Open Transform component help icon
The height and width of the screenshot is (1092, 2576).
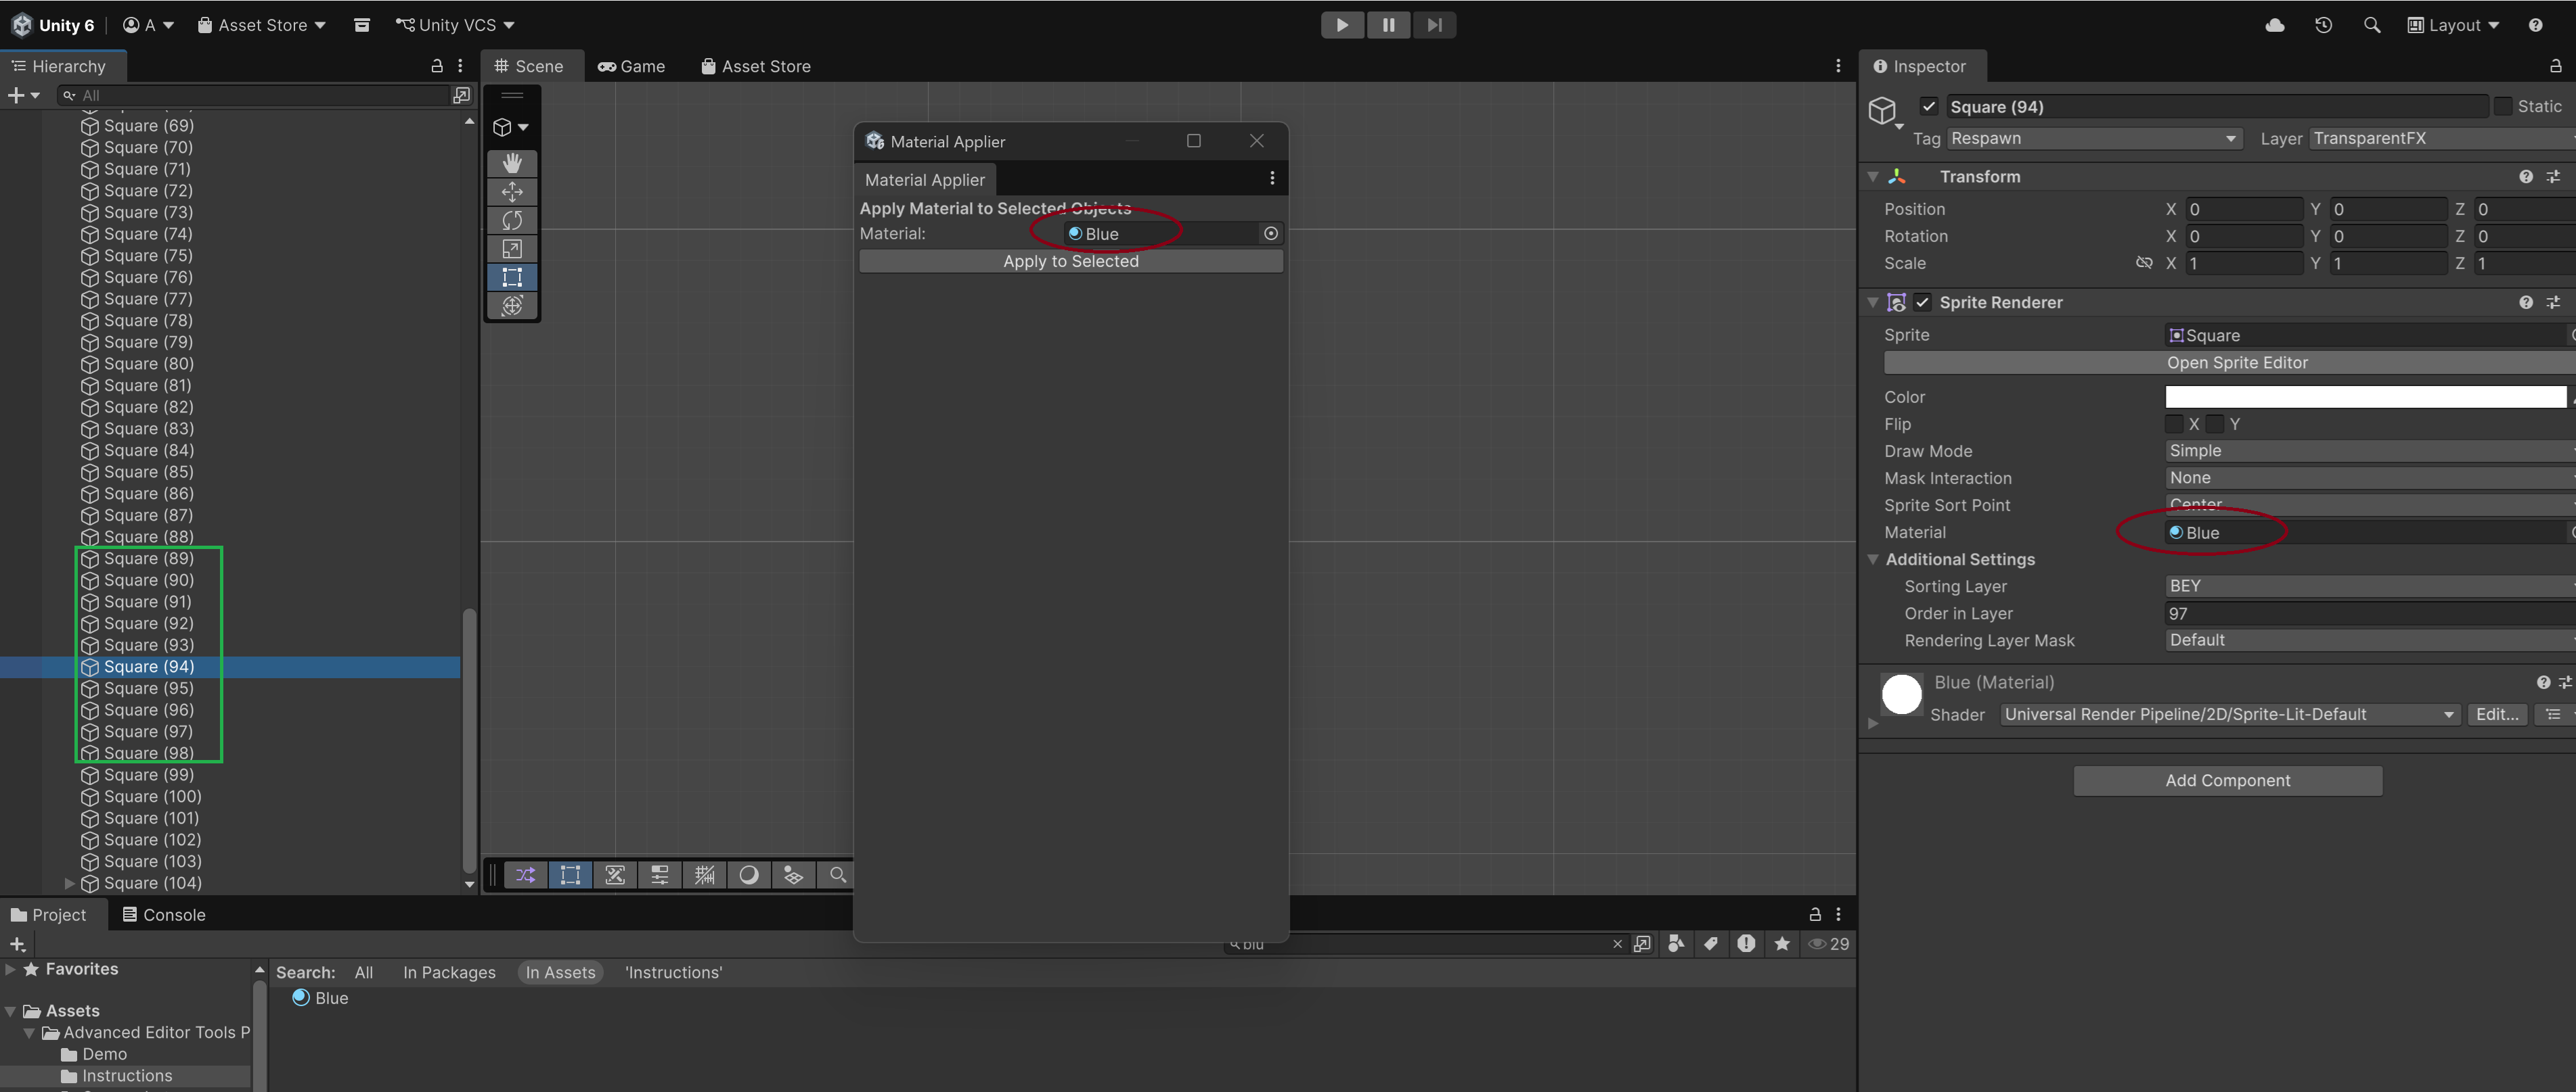[x=2525, y=177]
